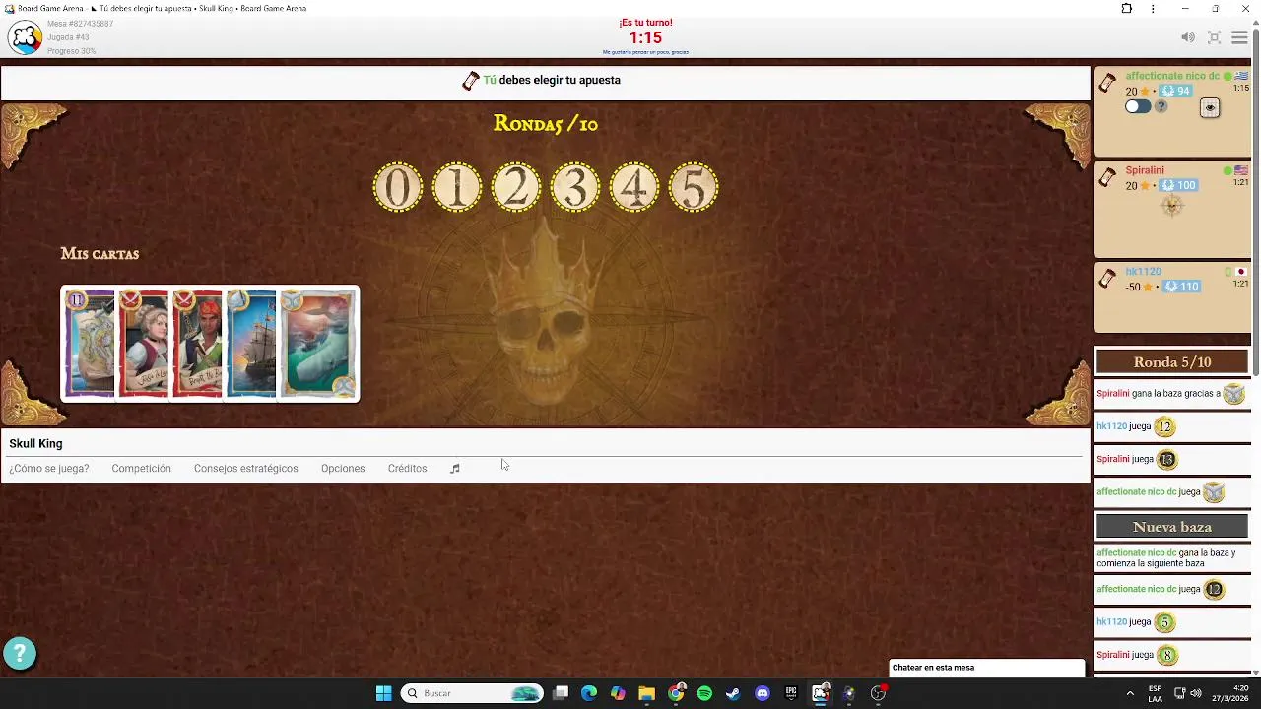Toggle the switch under affectionate nico dc
This screenshot has width=1261, height=709.
[1138, 106]
